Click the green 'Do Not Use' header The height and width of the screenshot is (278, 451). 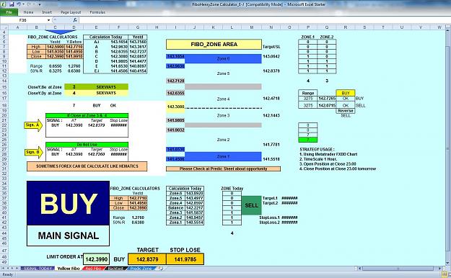click(x=87, y=145)
